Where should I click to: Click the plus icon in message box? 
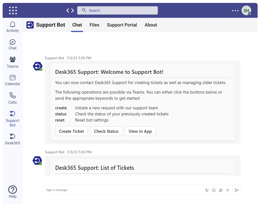pyautogui.click(x=227, y=190)
